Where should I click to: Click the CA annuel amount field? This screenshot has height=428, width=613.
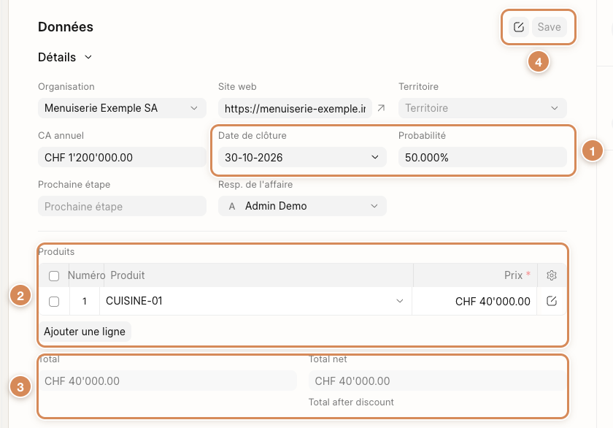pyautogui.click(x=122, y=157)
